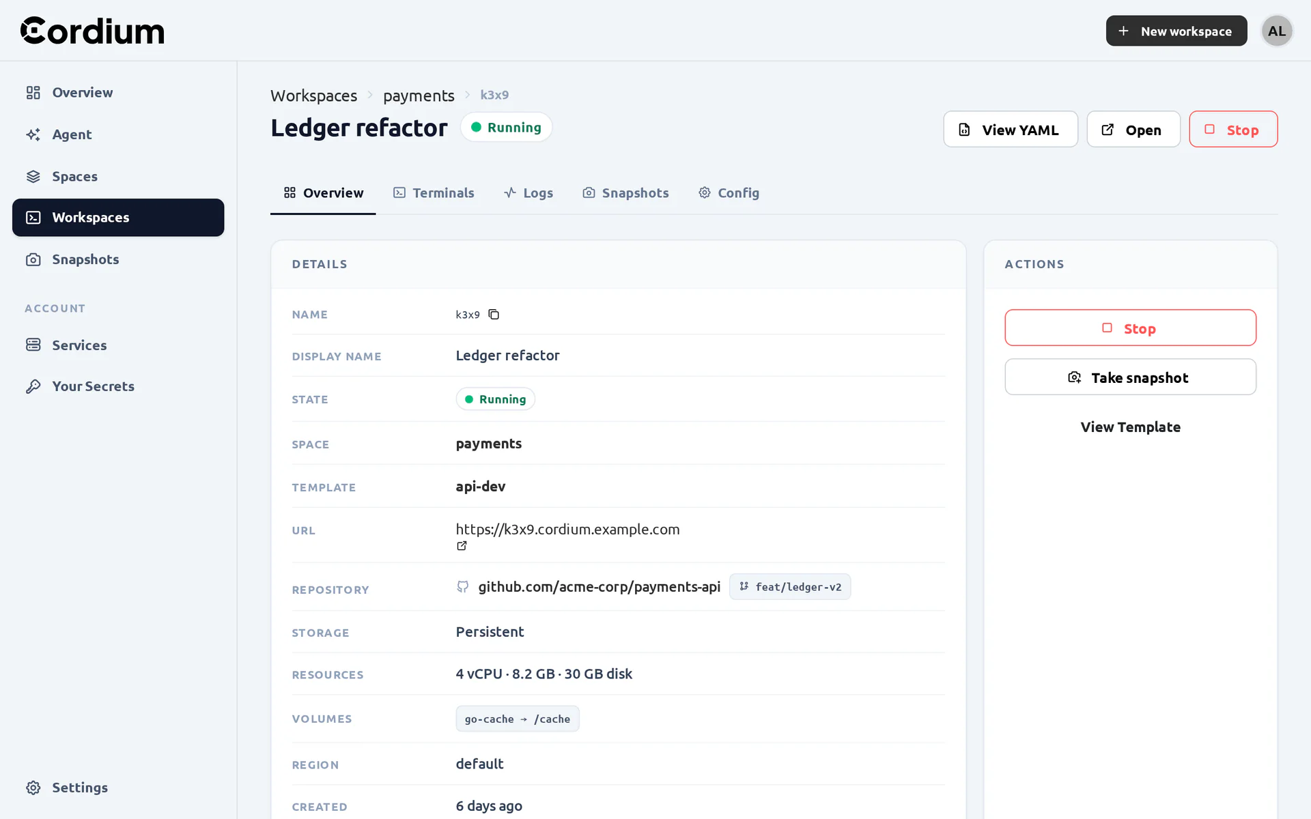Click the workspace URL text
1311x819 pixels.
[x=567, y=529]
